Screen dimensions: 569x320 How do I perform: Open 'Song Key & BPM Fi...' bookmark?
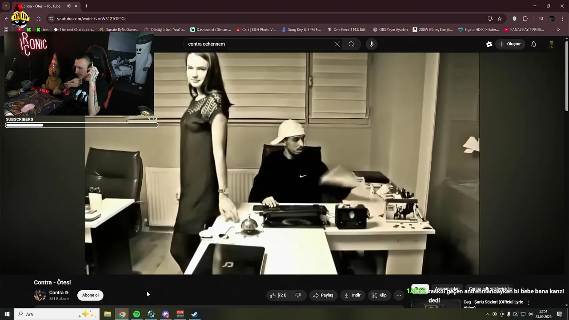[x=301, y=30]
